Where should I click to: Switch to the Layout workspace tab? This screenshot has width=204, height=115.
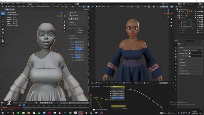(x=30, y=4)
